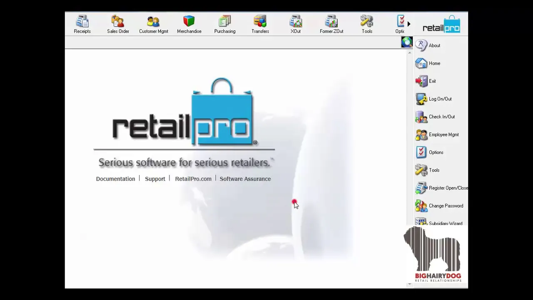Click the side menu scroll down arrow
The image size is (533, 300).
point(410,284)
